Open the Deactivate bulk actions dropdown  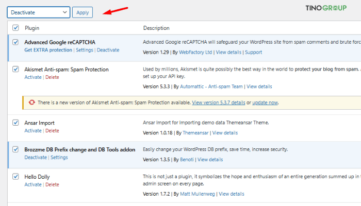pyautogui.click(x=39, y=12)
